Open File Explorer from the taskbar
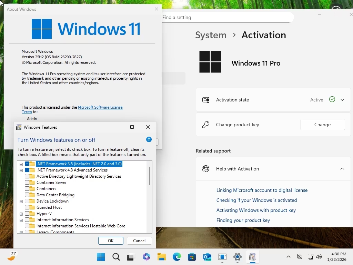The image size is (353, 265). click(162, 257)
